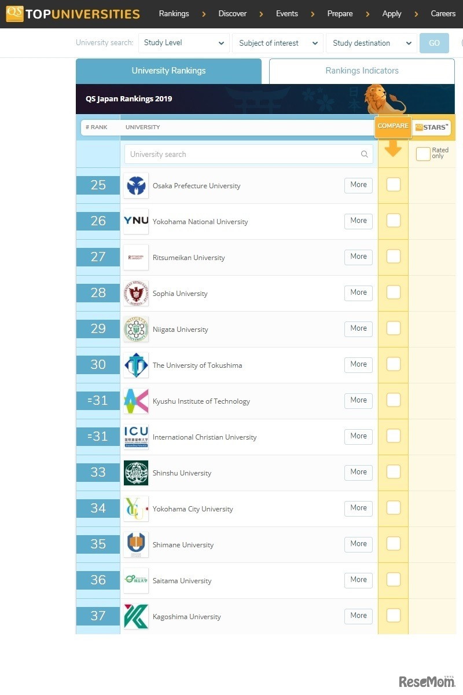Click More for Shinshu University
463x695 pixels.
click(358, 472)
